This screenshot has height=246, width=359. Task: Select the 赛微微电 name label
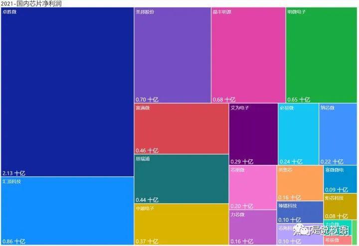pyautogui.click(x=334, y=170)
